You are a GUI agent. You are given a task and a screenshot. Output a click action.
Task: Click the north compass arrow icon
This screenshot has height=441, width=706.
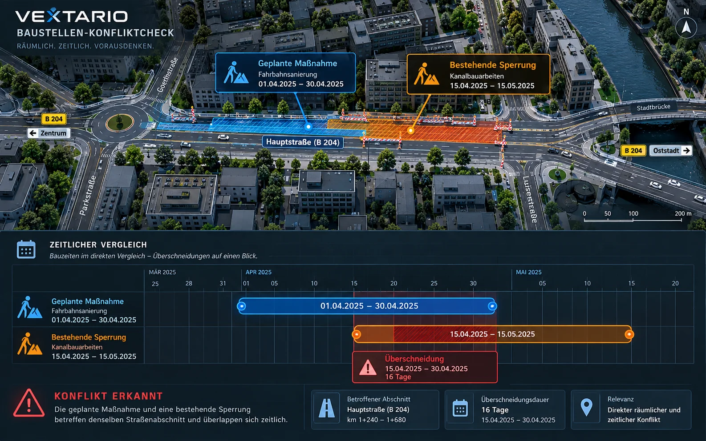[686, 27]
